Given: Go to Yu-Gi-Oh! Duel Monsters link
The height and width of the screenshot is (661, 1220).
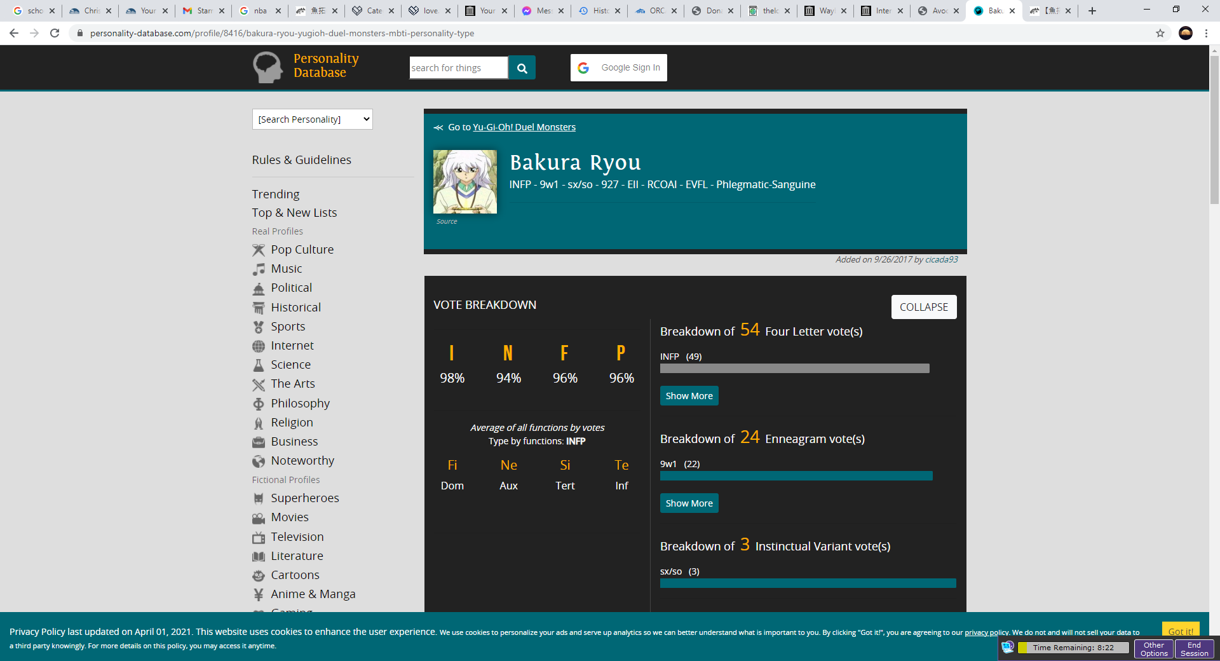Looking at the screenshot, I should coord(524,127).
